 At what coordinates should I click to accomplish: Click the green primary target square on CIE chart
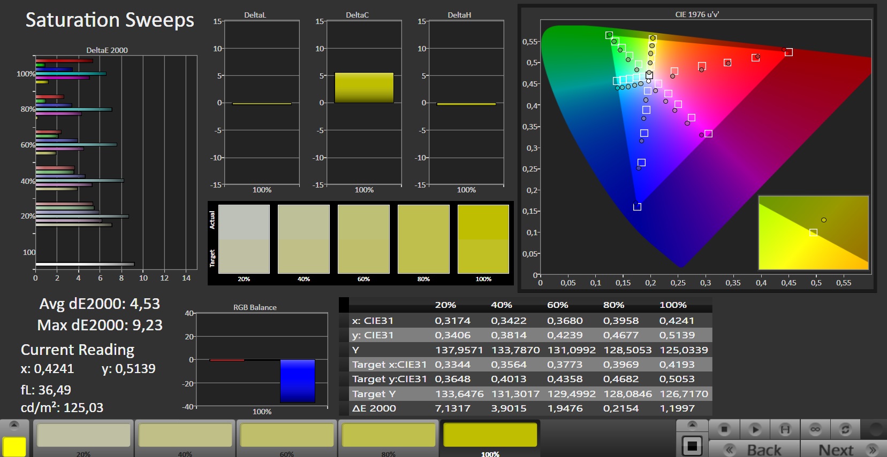coord(609,35)
